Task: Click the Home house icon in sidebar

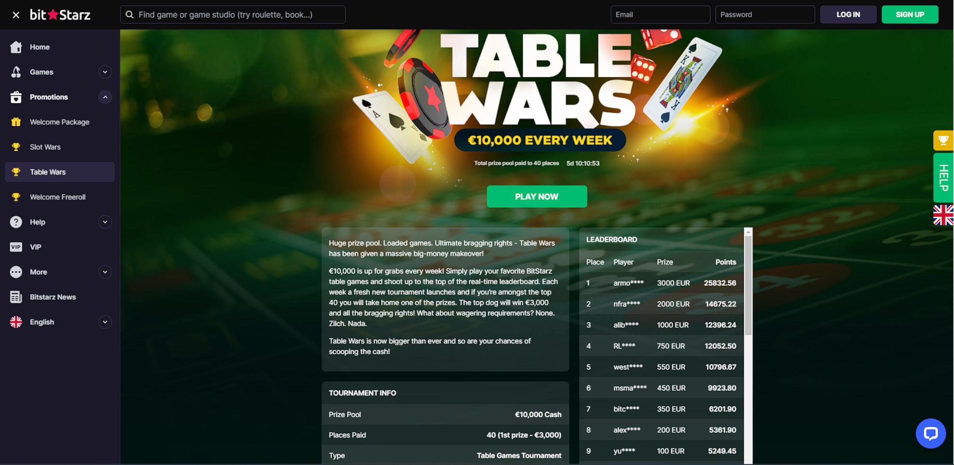Action: (x=16, y=47)
